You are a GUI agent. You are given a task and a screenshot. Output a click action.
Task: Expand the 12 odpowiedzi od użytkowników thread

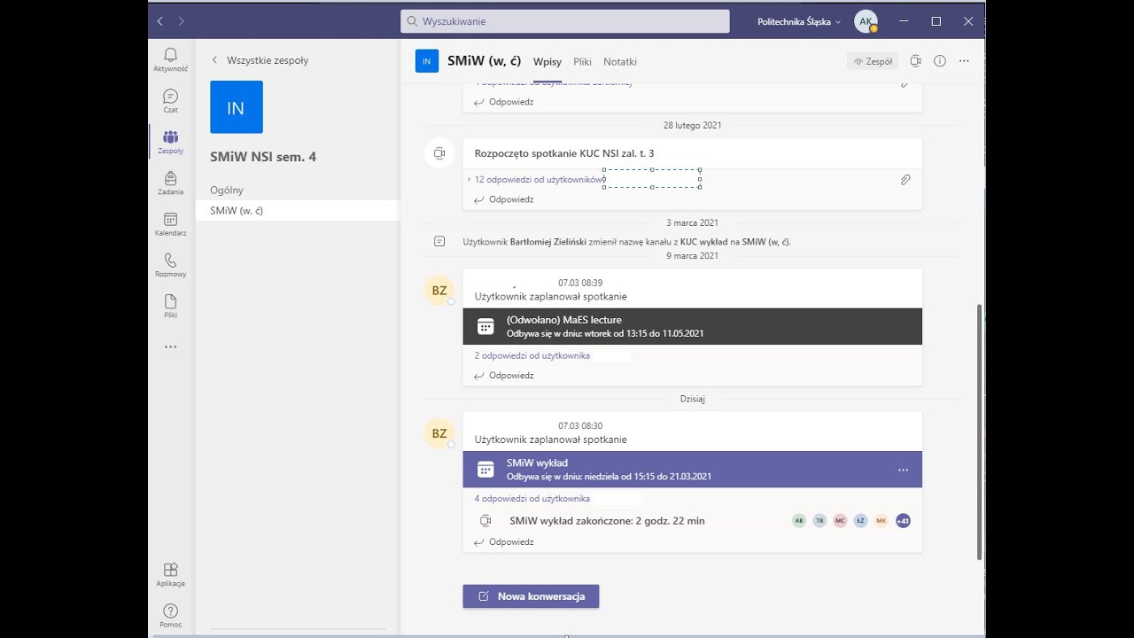click(538, 180)
